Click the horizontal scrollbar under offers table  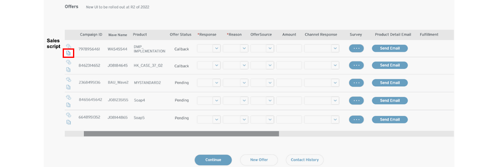[181, 134]
